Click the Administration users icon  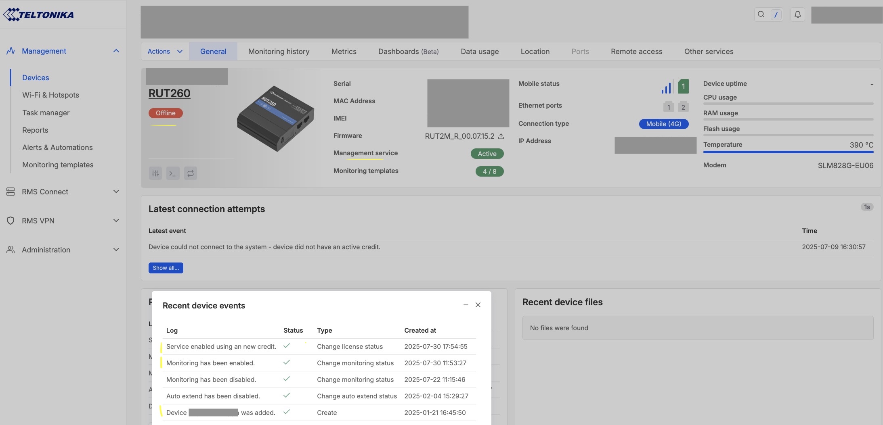coord(10,250)
